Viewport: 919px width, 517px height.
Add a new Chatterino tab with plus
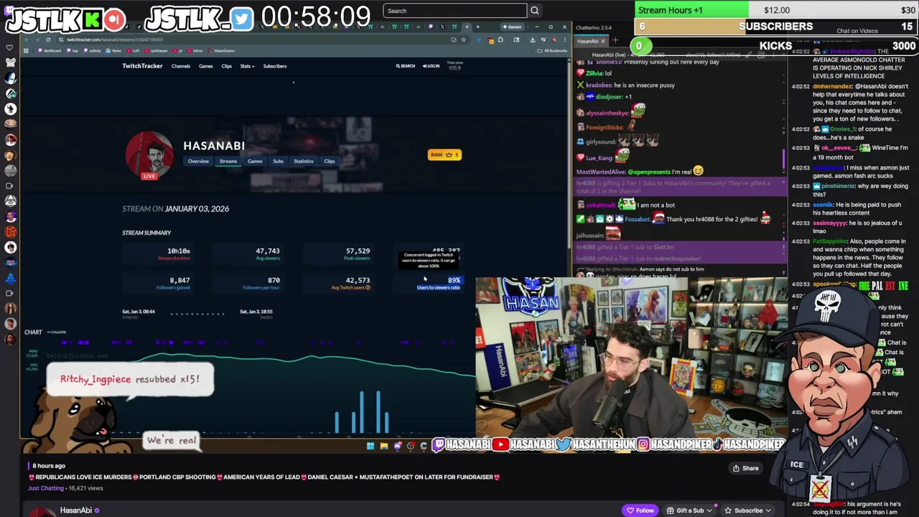pyautogui.click(x=615, y=40)
